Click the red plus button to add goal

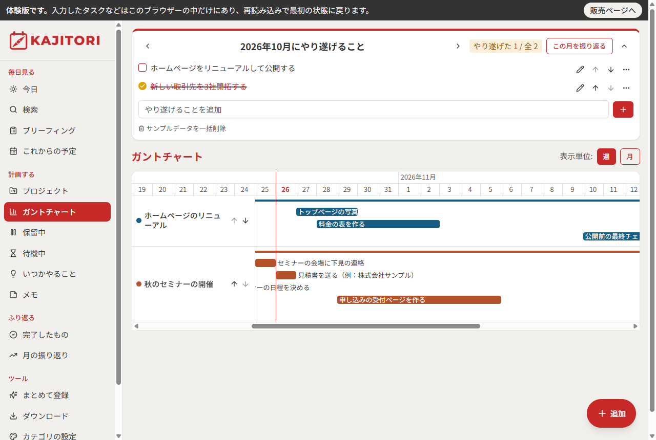tap(623, 109)
